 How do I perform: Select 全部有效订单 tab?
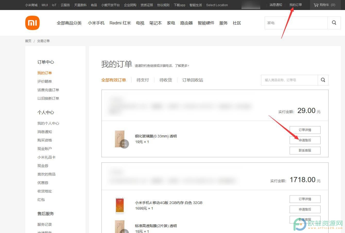114,80
